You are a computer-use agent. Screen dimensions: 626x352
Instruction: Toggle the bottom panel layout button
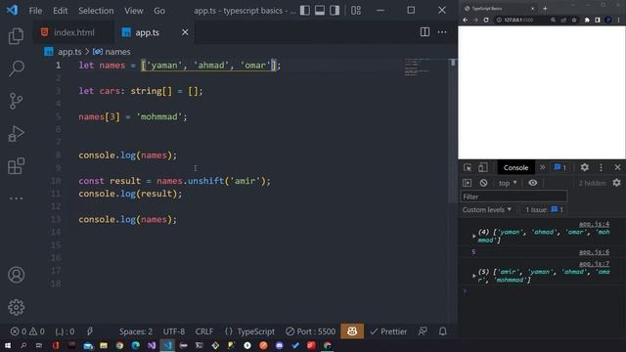[320, 11]
